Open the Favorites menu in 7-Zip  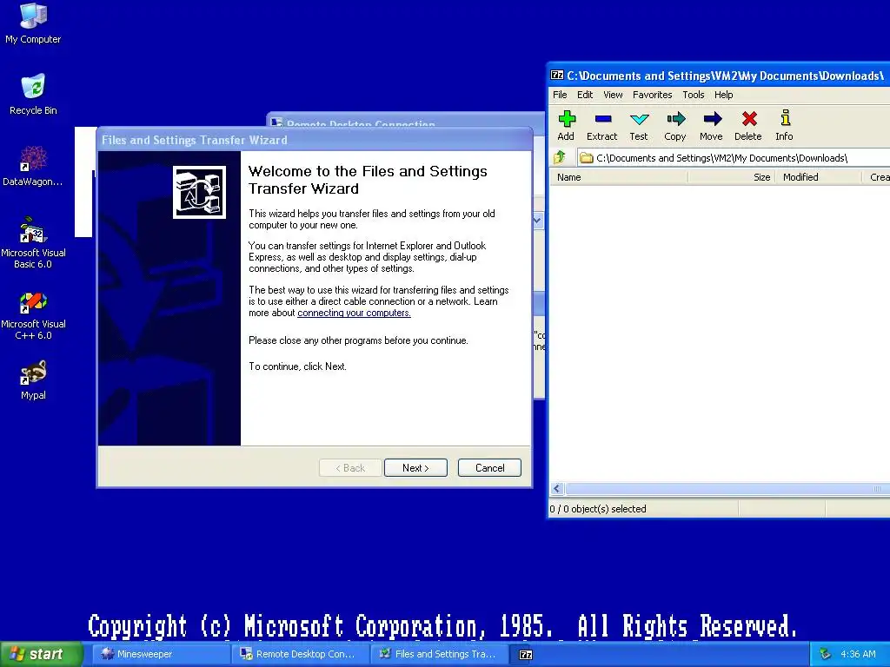652,95
